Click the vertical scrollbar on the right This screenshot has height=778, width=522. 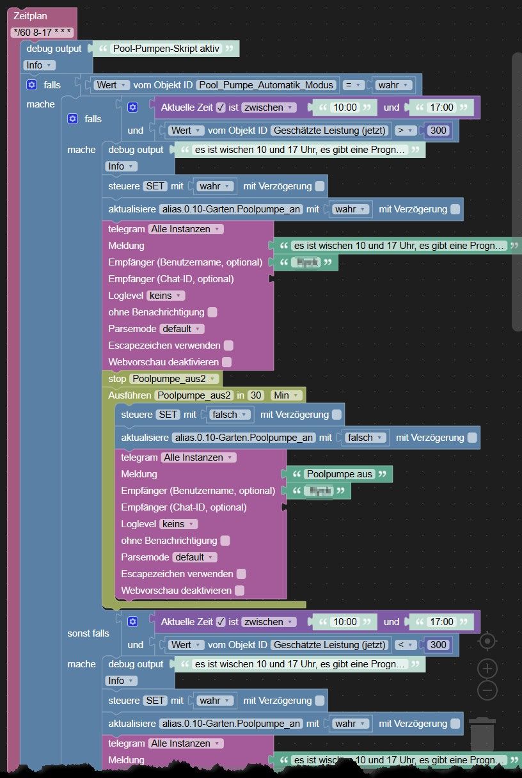pos(517,191)
